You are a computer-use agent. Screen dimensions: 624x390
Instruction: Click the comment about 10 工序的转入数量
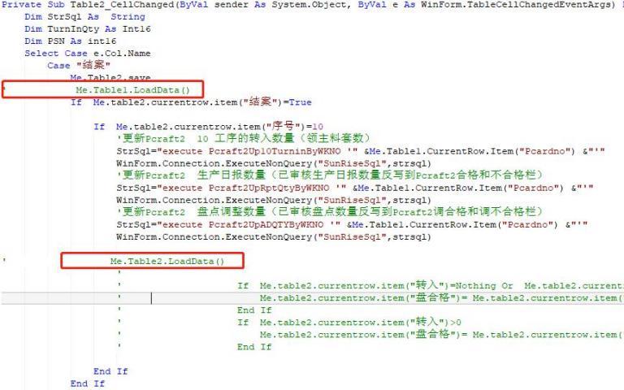[244, 139]
